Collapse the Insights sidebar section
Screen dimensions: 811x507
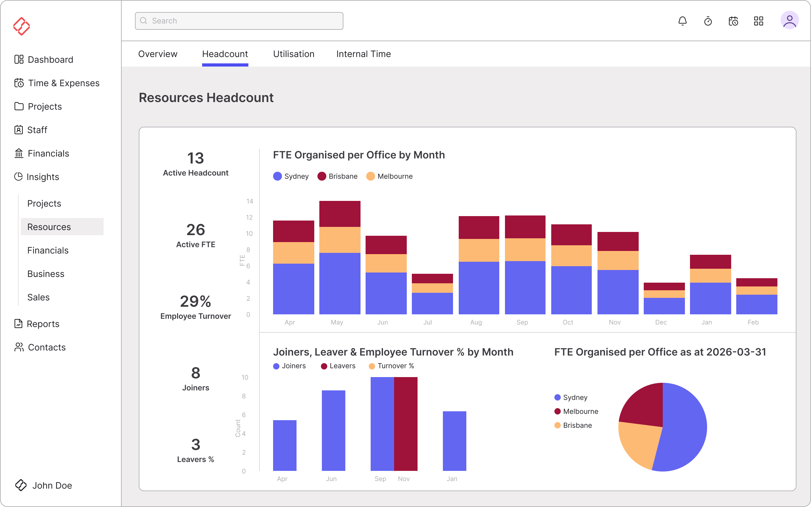pyautogui.click(x=42, y=177)
